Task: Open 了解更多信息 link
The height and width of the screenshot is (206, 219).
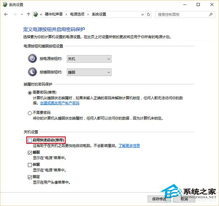Action: [129, 146]
